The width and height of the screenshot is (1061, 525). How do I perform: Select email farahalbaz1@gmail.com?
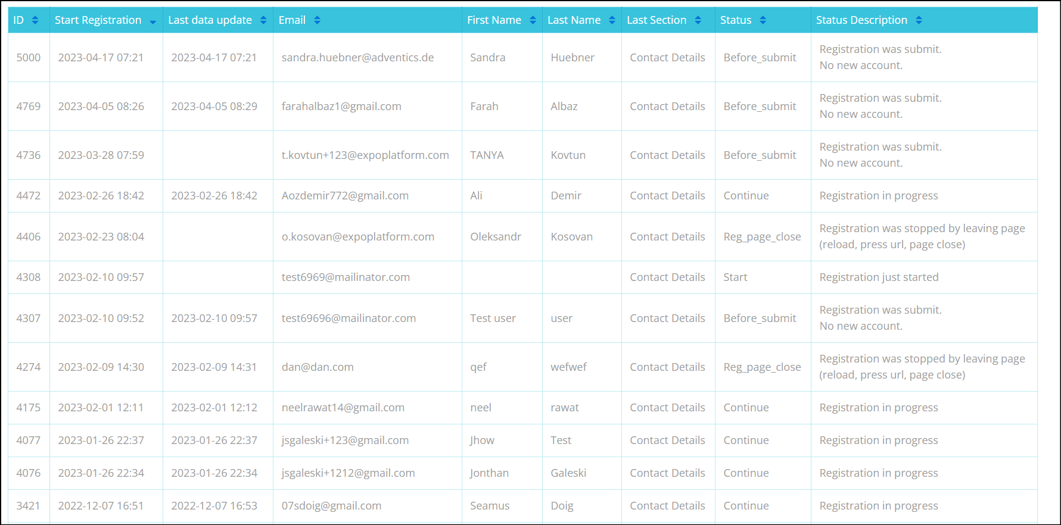[x=341, y=107]
